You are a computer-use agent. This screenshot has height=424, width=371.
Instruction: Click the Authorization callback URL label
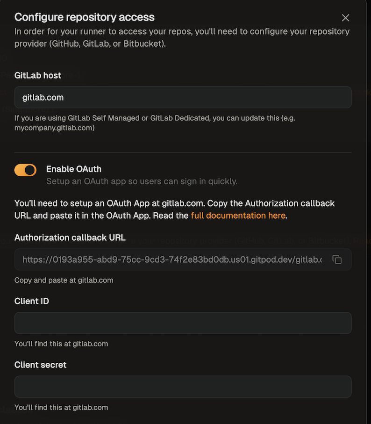tap(70, 237)
